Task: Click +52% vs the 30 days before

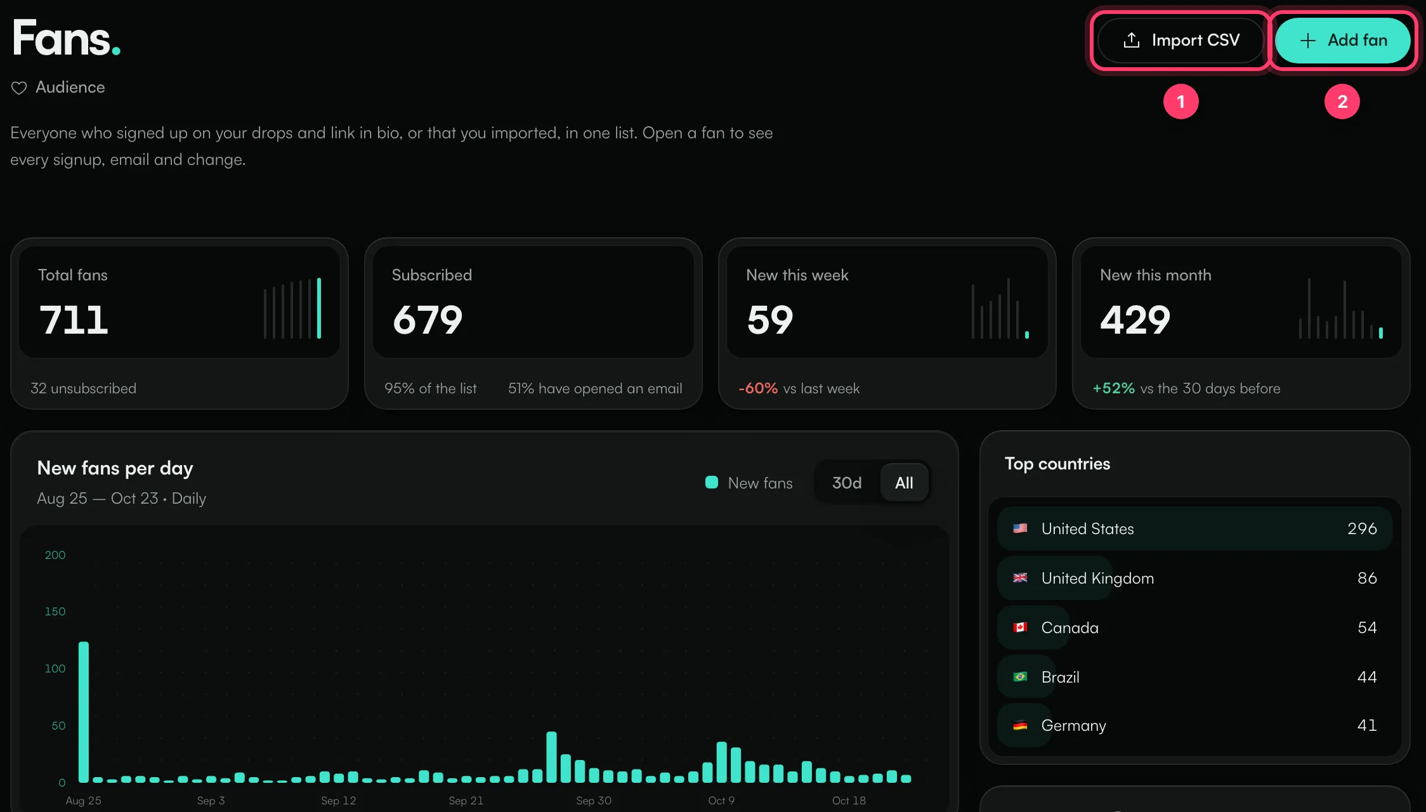Action: click(1186, 388)
